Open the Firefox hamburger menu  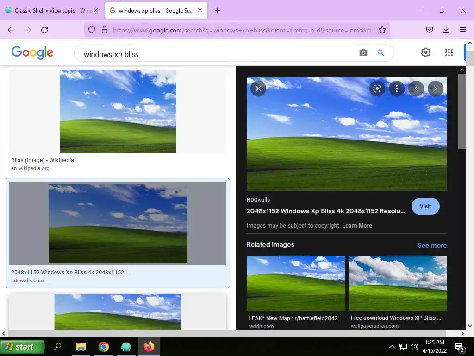462,30
